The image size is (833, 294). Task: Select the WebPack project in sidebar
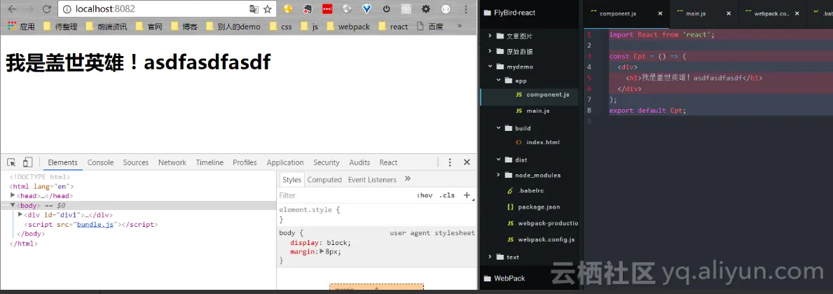tap(509, 278)
